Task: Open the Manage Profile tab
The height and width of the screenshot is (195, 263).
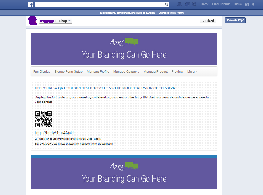Action: pos(98,72)
